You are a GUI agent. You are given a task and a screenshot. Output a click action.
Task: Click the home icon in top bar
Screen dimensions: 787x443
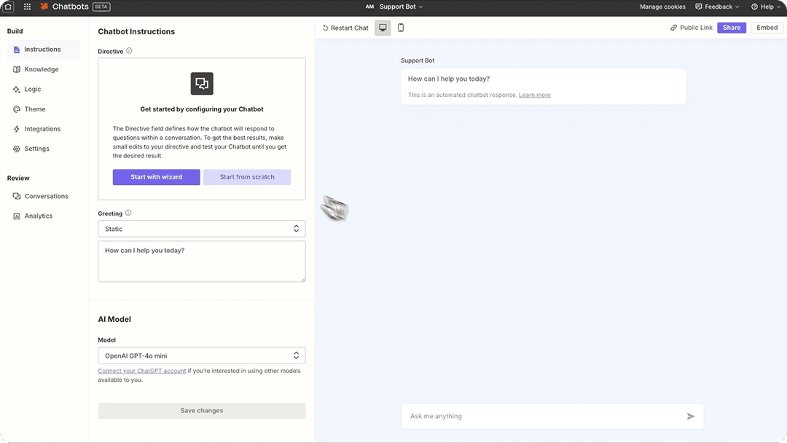pyautogui.click(x=8, y=7)
